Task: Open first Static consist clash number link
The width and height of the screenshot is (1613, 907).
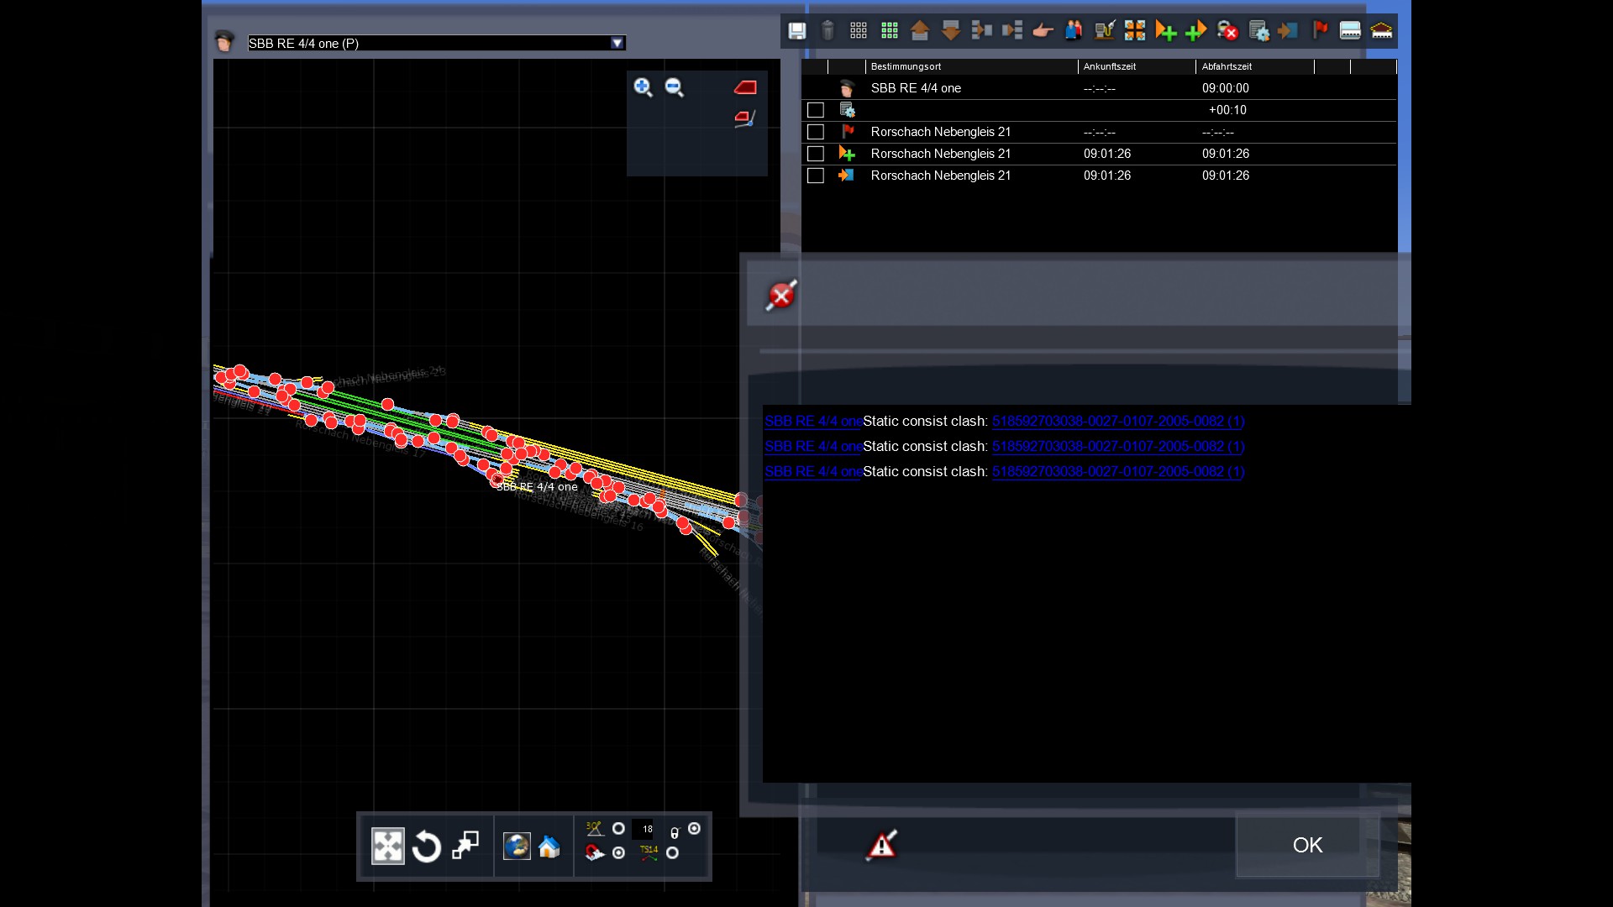Action: click(1117, 421)
